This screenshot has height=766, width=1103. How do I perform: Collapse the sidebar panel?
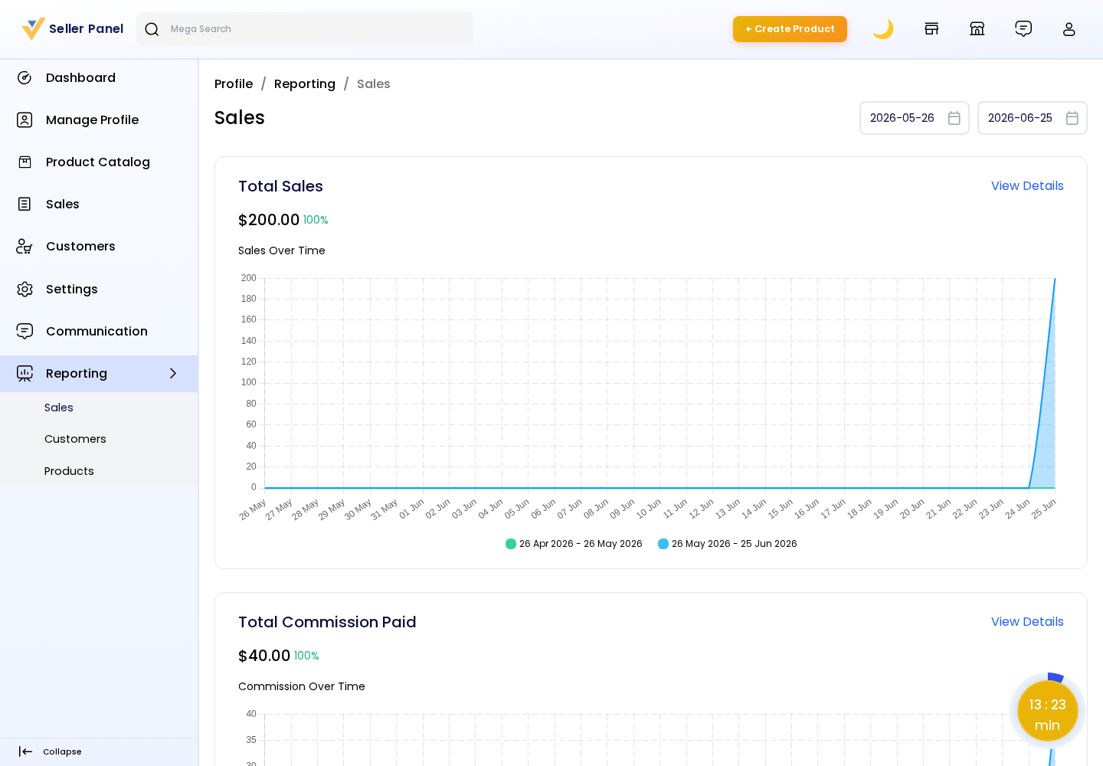click(51, 751)
